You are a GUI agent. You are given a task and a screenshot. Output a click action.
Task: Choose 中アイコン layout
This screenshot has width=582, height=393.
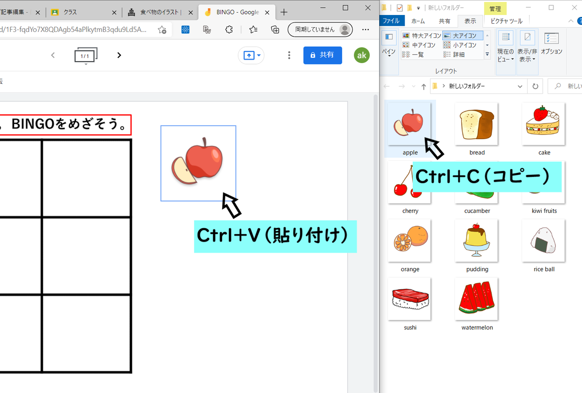coord(420,45)
